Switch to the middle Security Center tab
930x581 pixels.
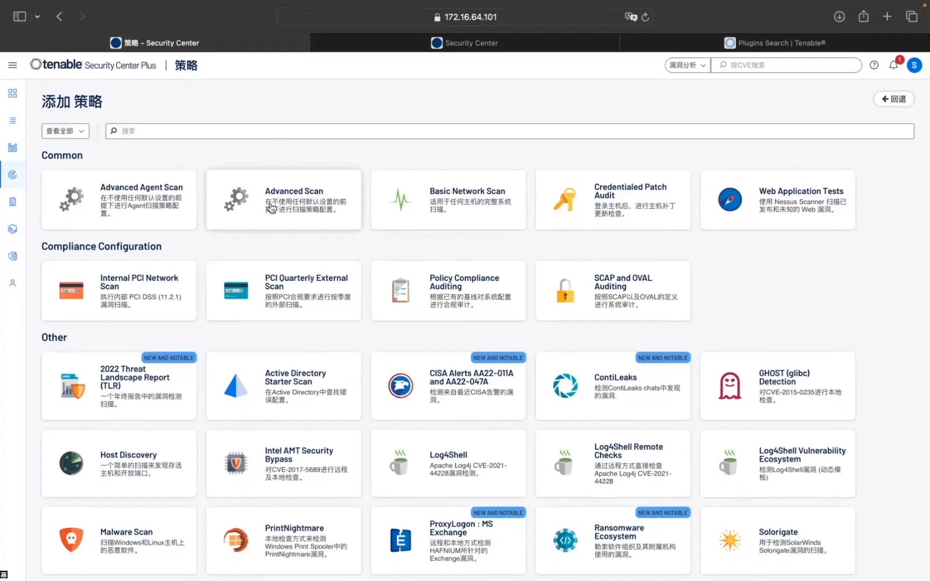(464, 42)
